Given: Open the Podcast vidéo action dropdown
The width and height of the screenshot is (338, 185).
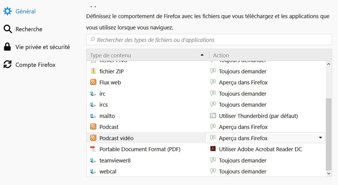Looking at the screenshot, I should [320, 138].
